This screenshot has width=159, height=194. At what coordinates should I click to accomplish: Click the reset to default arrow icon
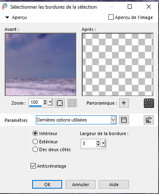point(149,120)
